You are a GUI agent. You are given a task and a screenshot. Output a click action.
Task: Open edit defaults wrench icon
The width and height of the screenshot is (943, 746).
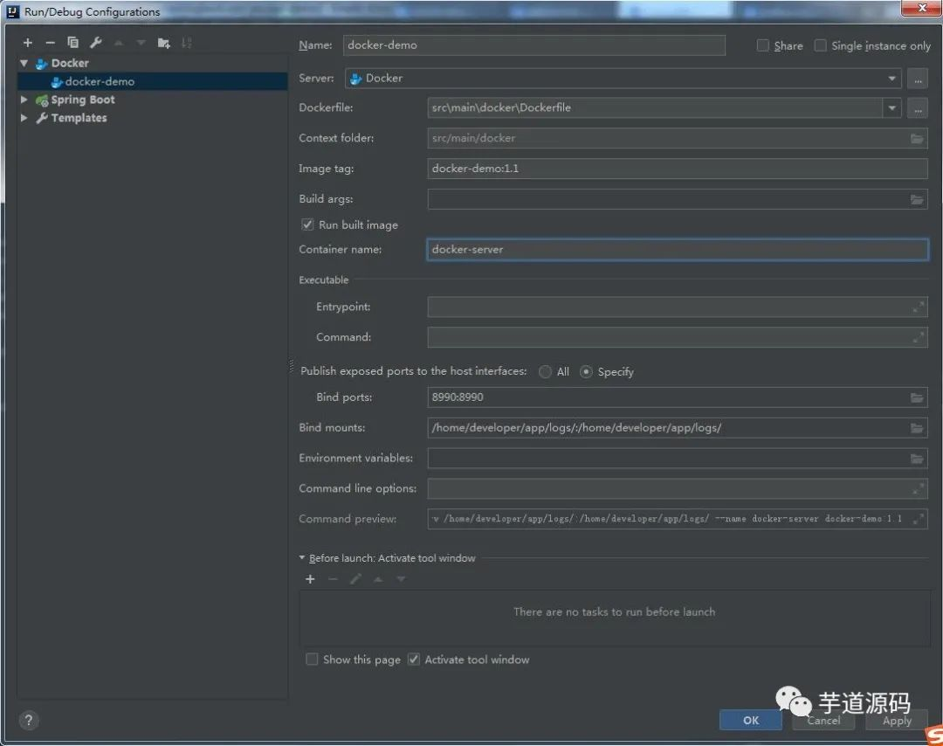(96, 43)
